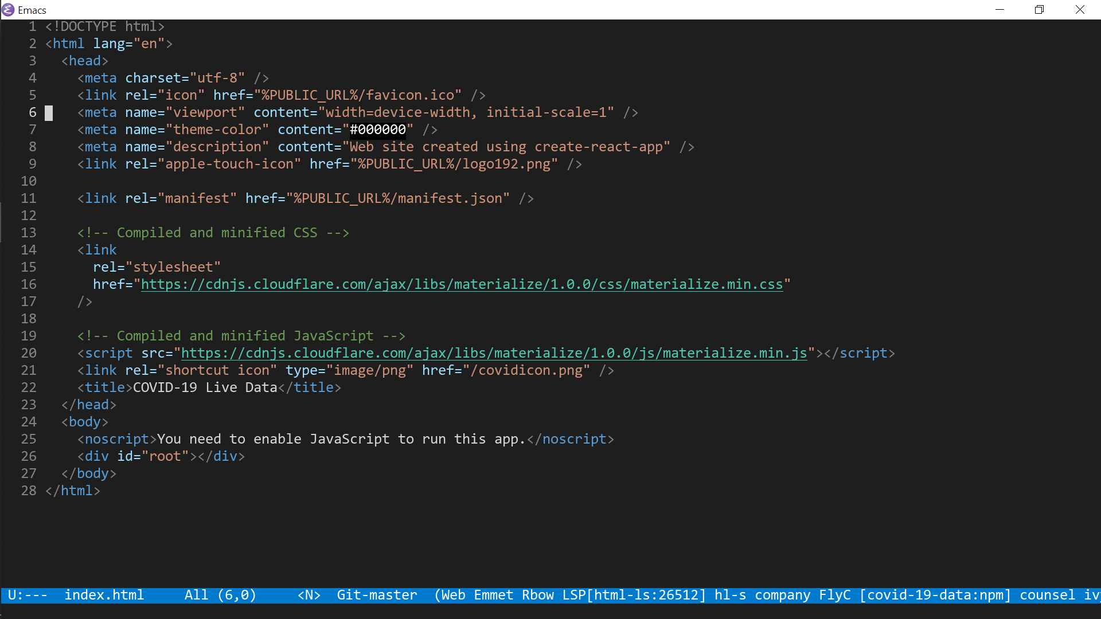
Task: Click the index.html buffer name in mode line
Action: 104,595
